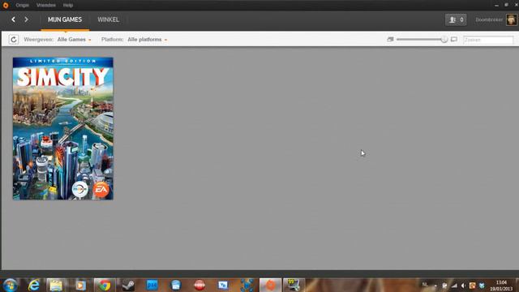This screenshot has width=519, height=292.
Task: Minimize the Origin window
Action: 496,6
